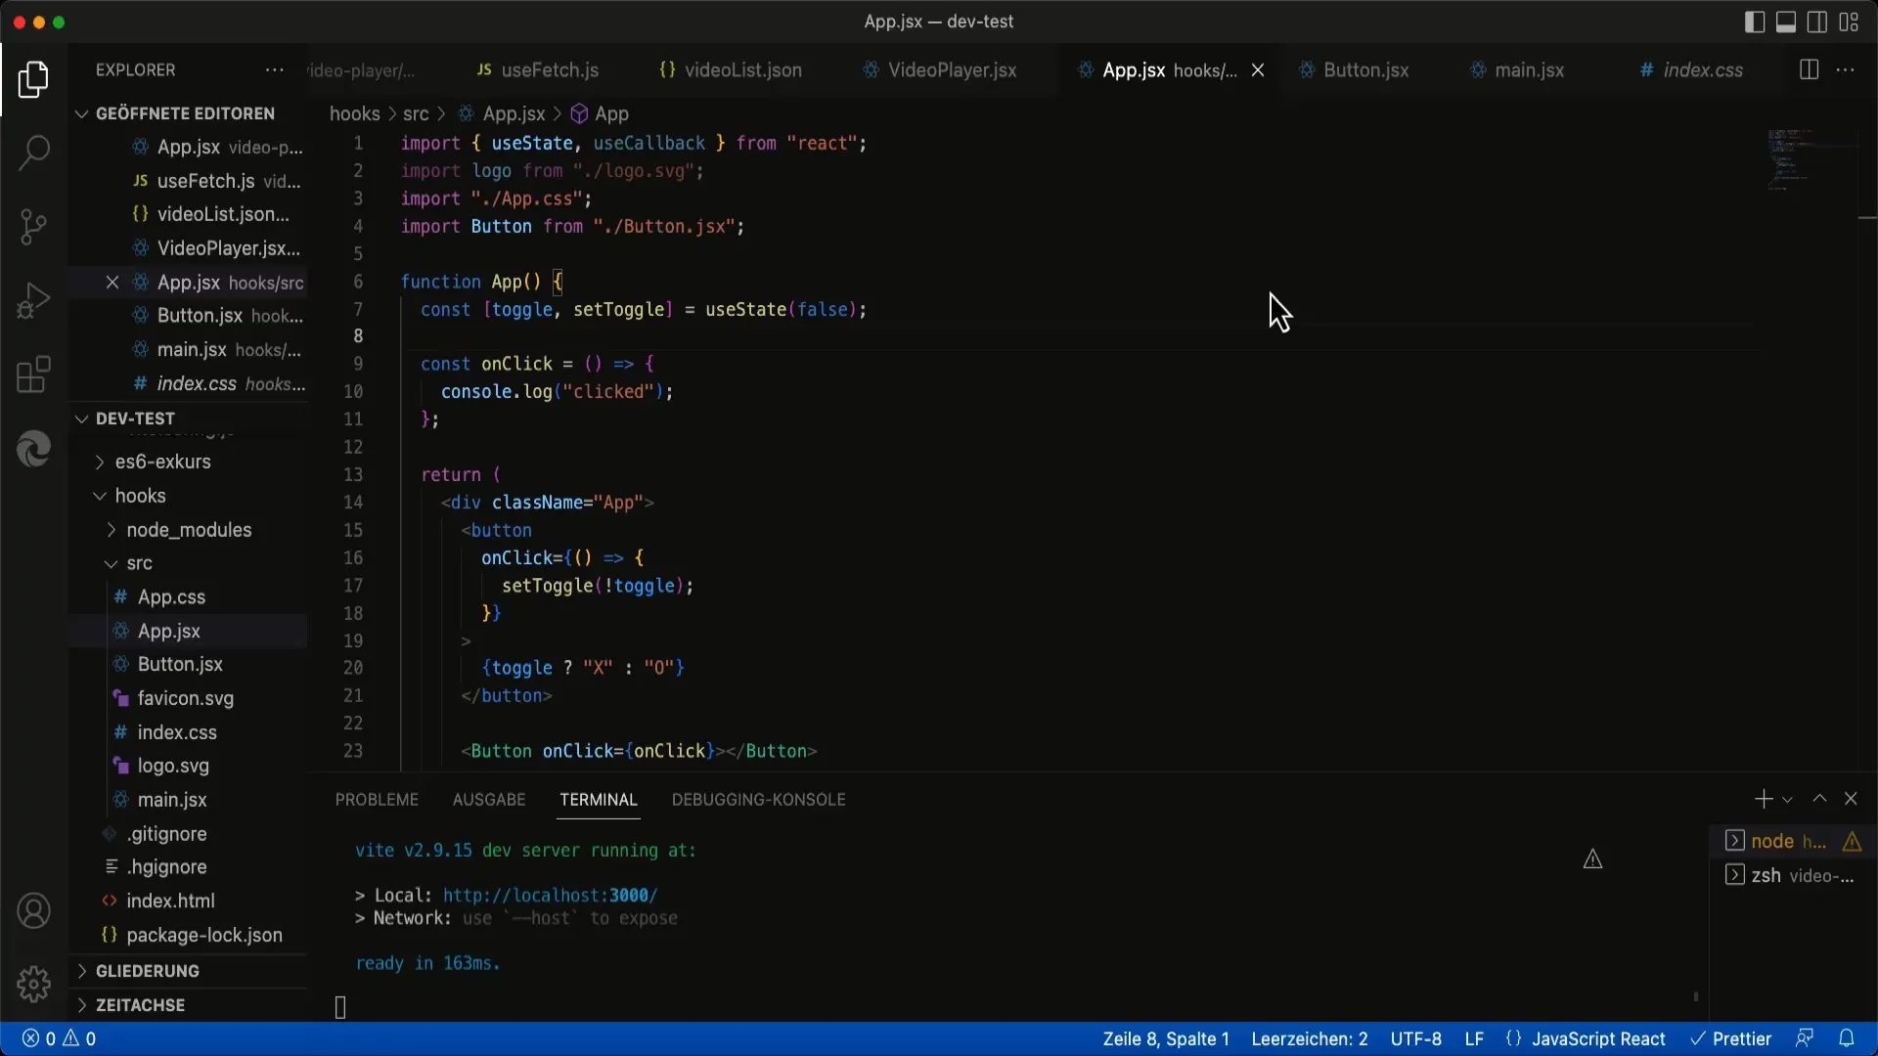Viewport: 1878px width, 1056px height.
Task: Change line ending LF in status bar
Action: pos(1474,1038)
